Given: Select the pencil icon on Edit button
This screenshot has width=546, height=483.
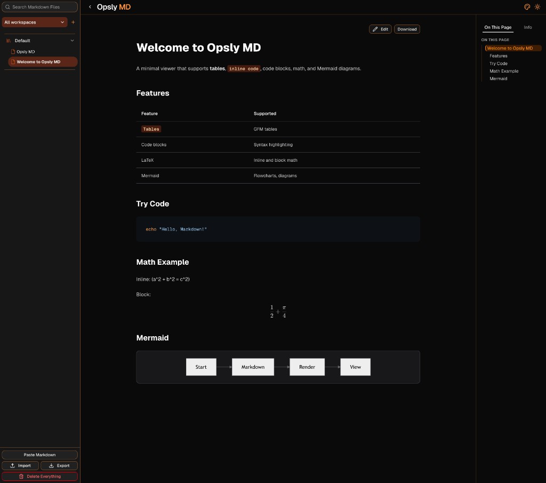Looking at the screenshot, I should click(375, 29).
